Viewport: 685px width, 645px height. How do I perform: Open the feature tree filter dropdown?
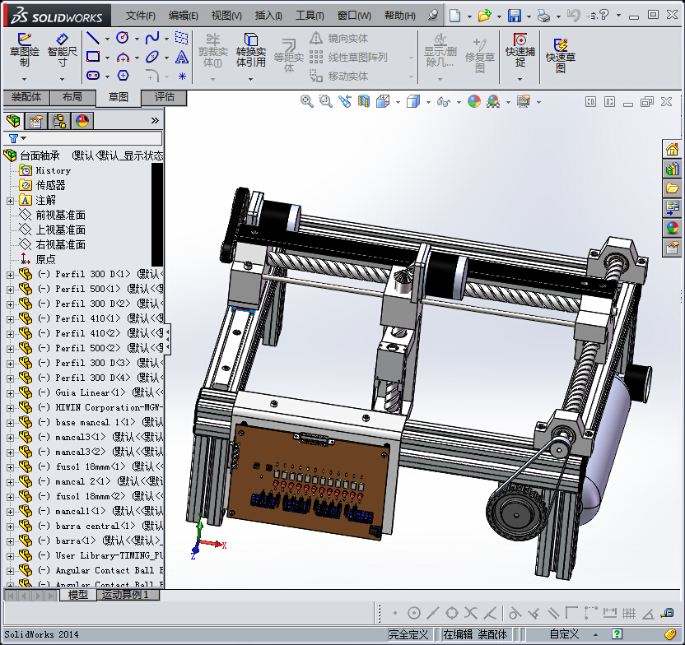(x=16, y=139)
